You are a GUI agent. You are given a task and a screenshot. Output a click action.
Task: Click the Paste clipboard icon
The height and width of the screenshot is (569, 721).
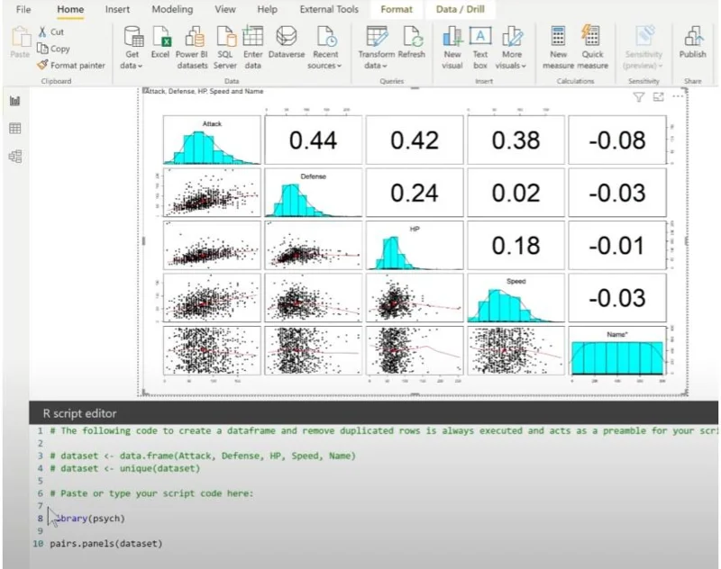pos(20,37)
